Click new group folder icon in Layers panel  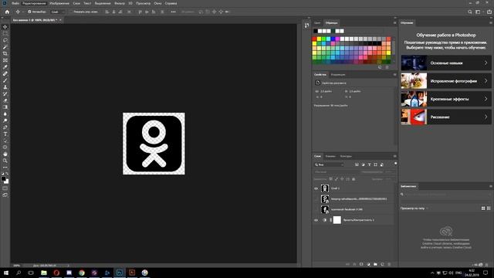click(x=375, y=264)
